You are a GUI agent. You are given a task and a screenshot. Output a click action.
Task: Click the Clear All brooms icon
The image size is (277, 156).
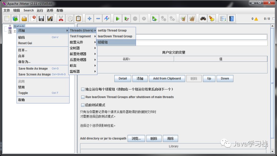pyautogui.click(x=192, y=19)
